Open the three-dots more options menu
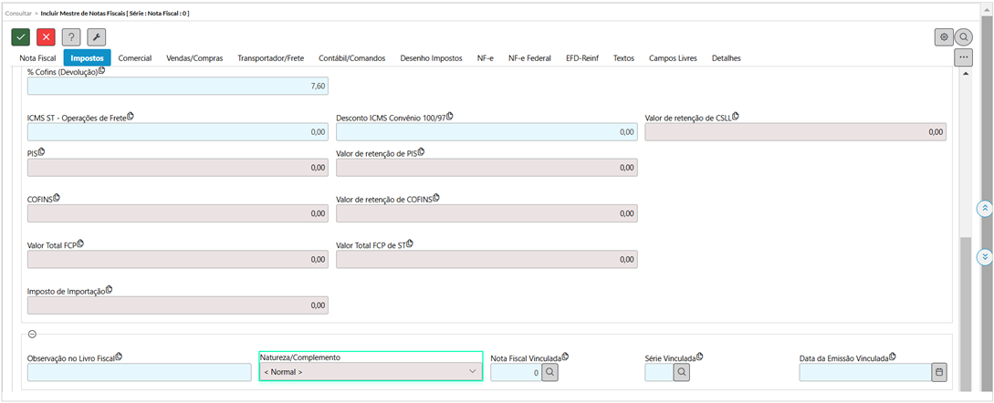Screen dimensions: 994x403 [x=963, y=57]
